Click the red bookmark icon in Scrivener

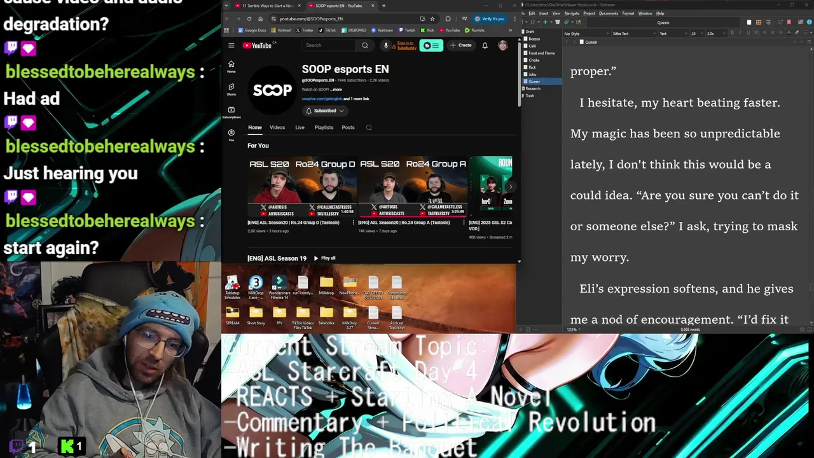pyautogui.click(x=789, y=22)
